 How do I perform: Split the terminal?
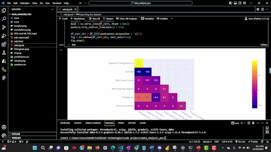click(x=249, y=123)
